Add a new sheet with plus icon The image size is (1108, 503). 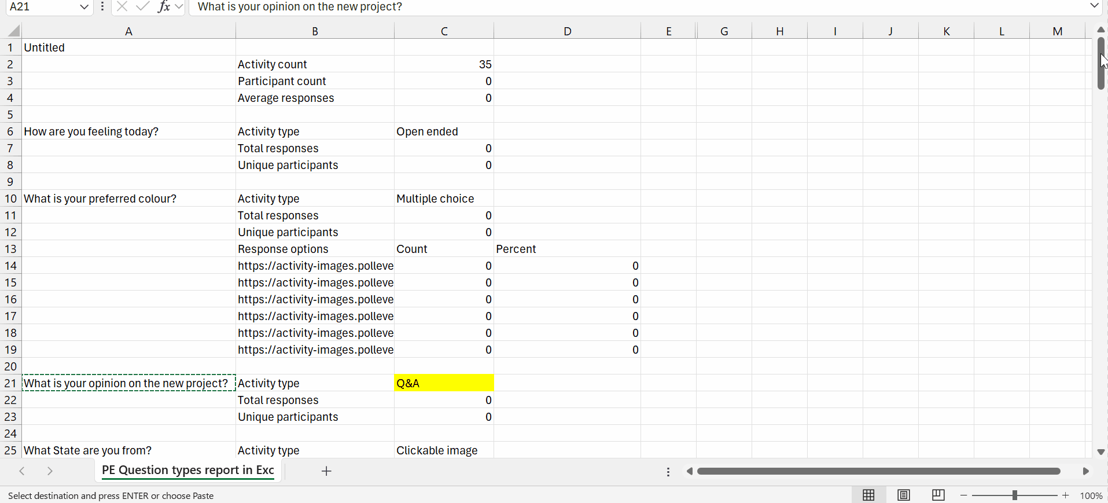tap(326, 471)
